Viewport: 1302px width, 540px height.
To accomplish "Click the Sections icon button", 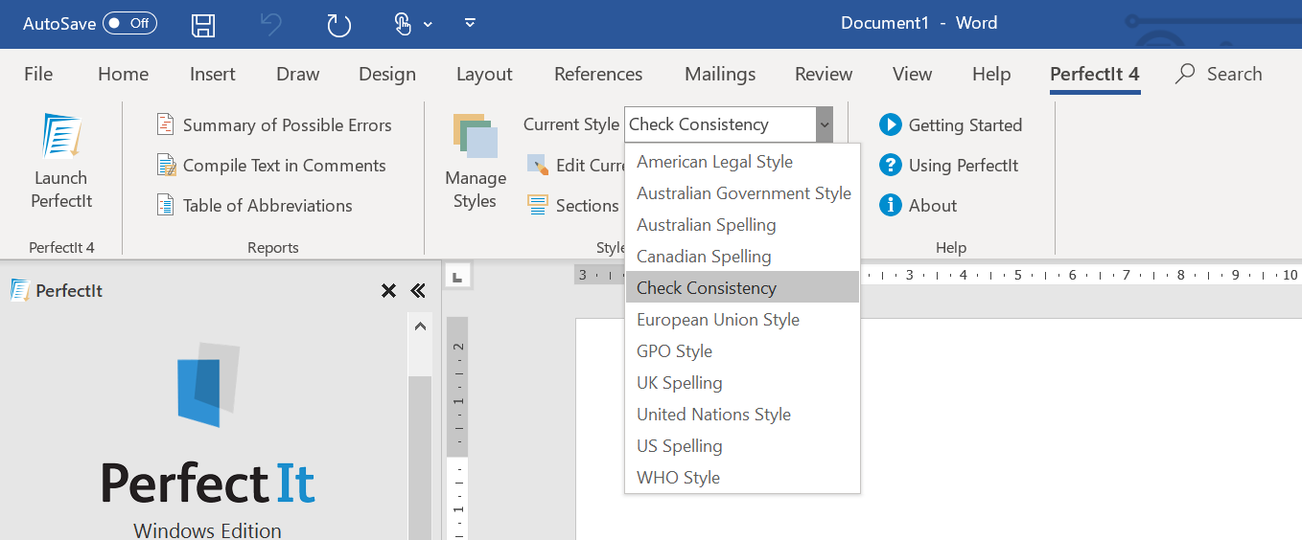I will click(x=538, y=205).
